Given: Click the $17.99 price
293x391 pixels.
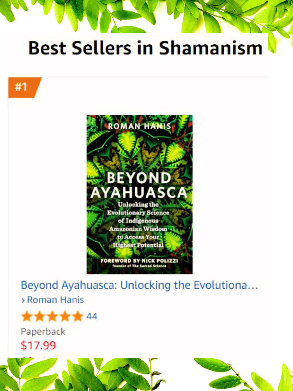Looking at the screenshot, I should click(38, 345).
